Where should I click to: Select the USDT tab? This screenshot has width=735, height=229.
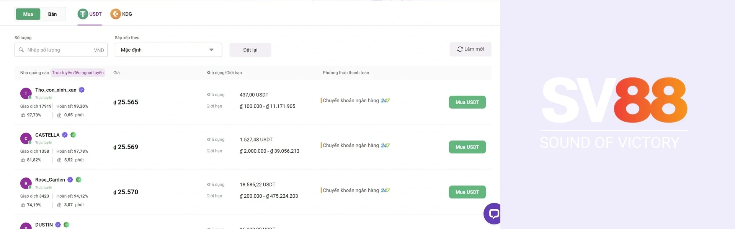point(95,14)
